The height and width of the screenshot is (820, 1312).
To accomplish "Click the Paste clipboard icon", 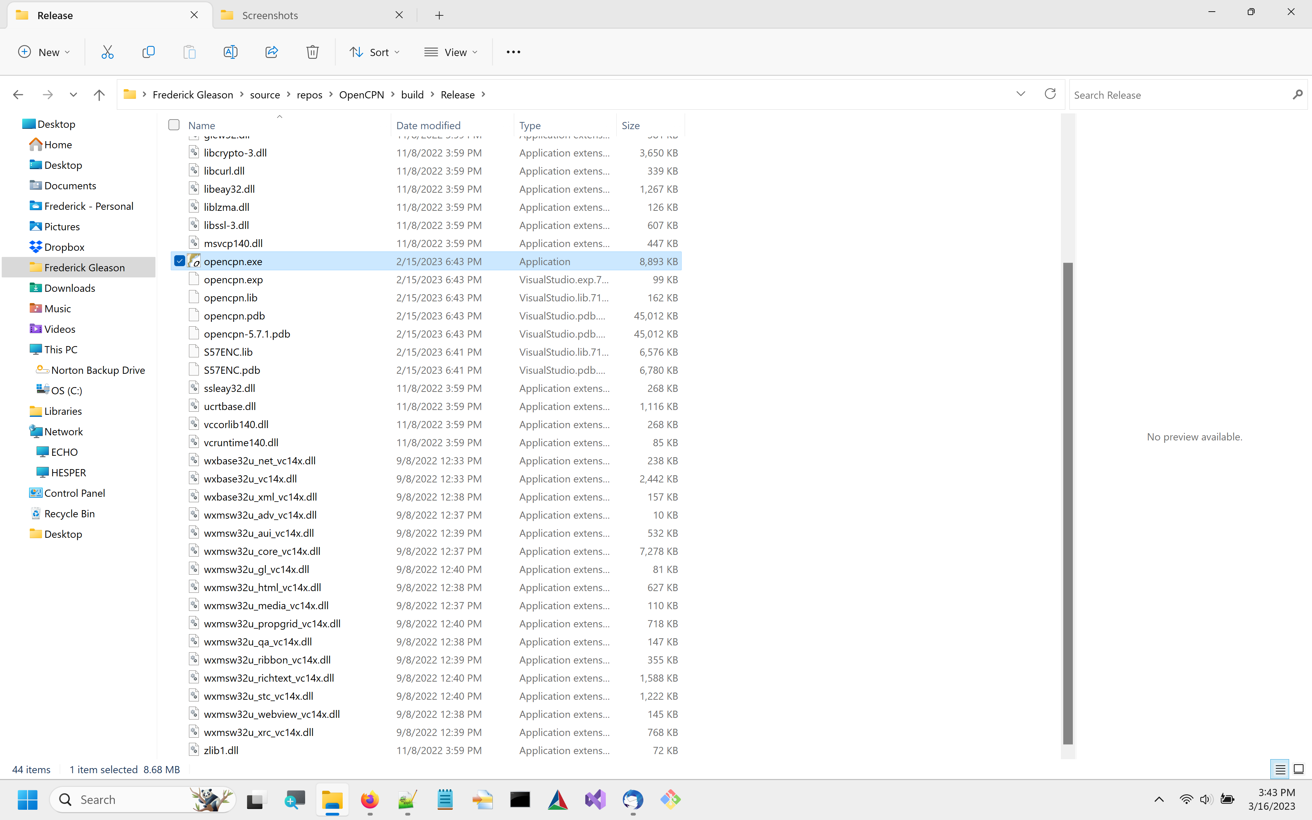I will coord(189,52).
